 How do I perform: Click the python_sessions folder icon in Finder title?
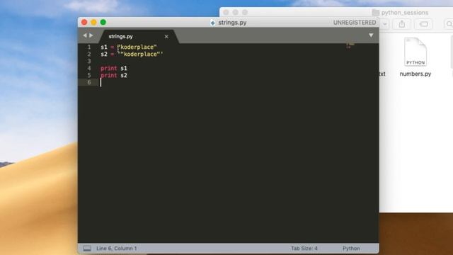click(x=376, y=13)
